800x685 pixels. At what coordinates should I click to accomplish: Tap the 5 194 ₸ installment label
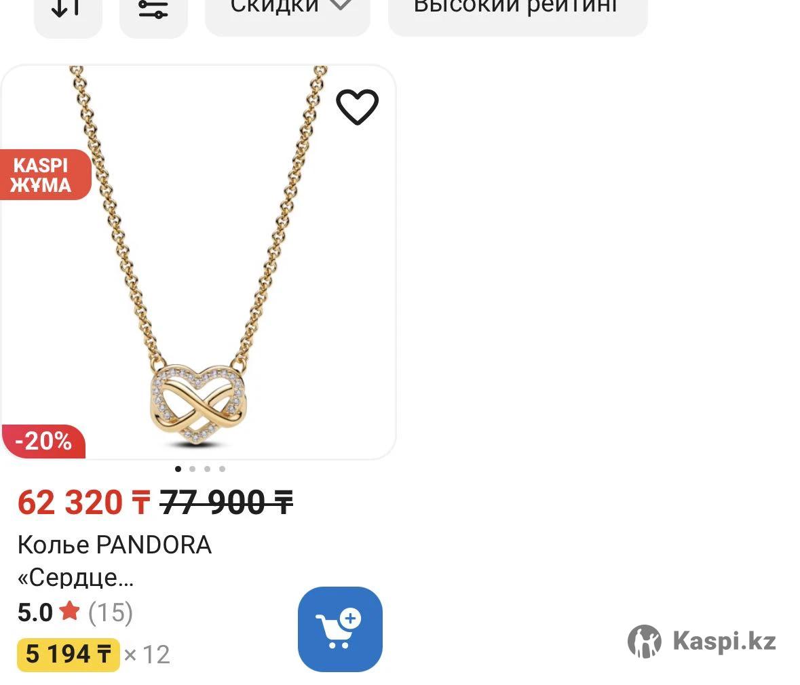tap(69, 654)
